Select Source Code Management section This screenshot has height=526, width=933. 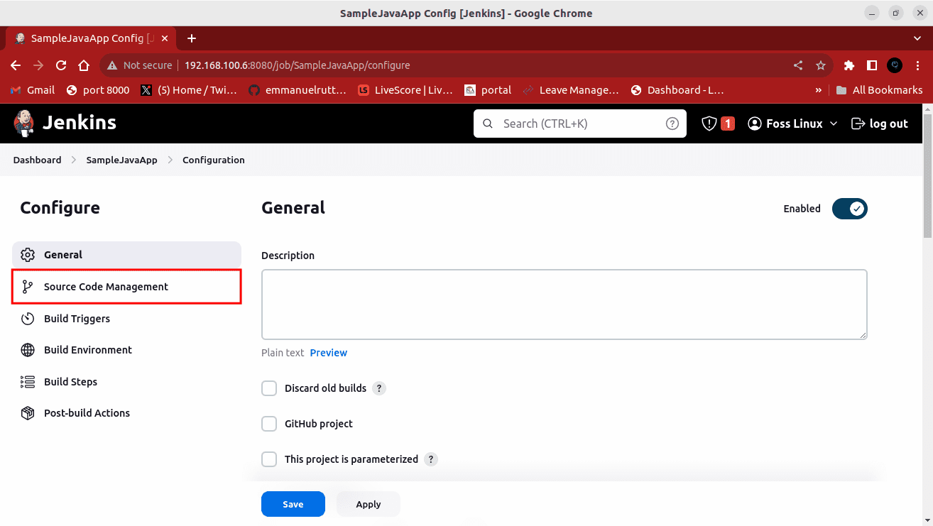tap(106, 287)
